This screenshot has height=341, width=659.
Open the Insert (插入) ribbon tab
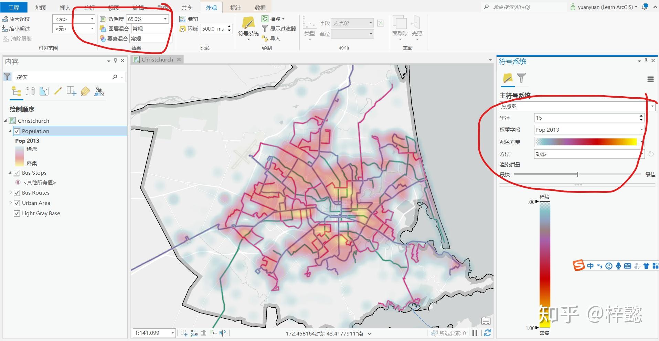click(65, 8)
